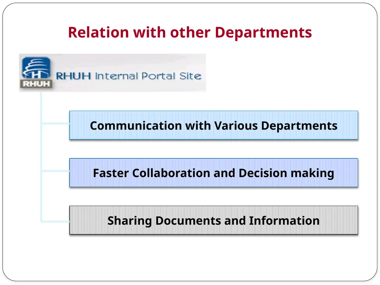
Task: Select the Communication with Various Departments box
Action: pyautogui.click(x=213, y=125)
